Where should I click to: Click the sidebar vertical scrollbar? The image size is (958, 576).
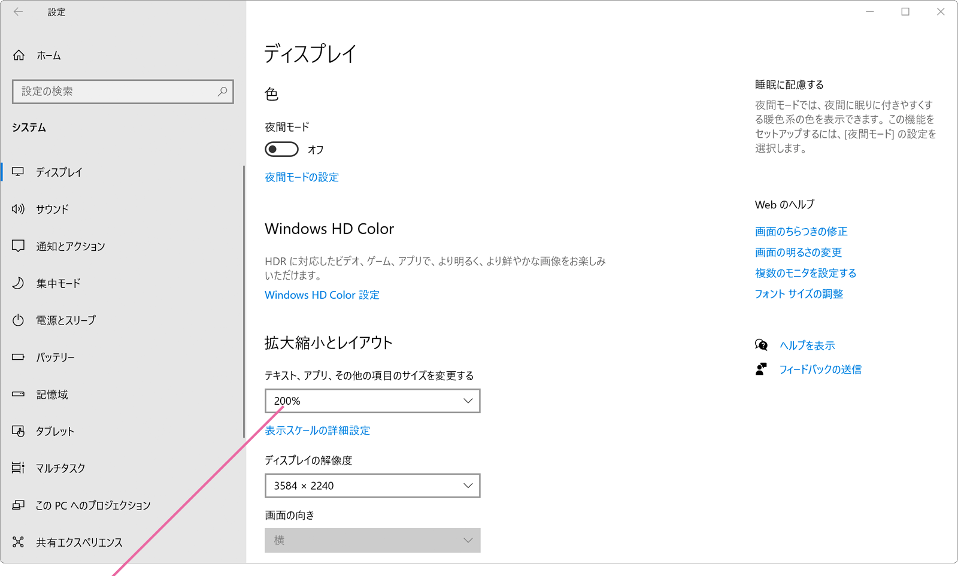click(244, 302)
